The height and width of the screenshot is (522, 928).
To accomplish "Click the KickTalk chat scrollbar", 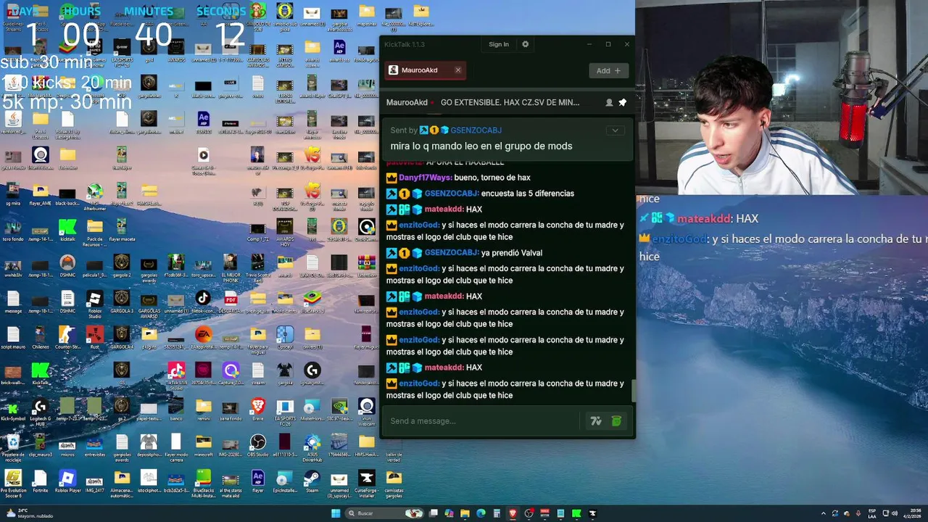I will 634,390.
